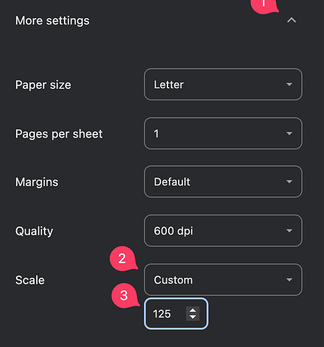Click the red annotation badge numbered 2
The width and height of the screenshot is (324, 347).
coord(123,258)
